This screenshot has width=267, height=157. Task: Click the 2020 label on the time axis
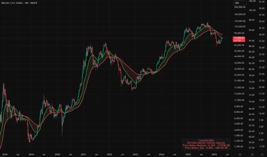click(x=57, y=154)
